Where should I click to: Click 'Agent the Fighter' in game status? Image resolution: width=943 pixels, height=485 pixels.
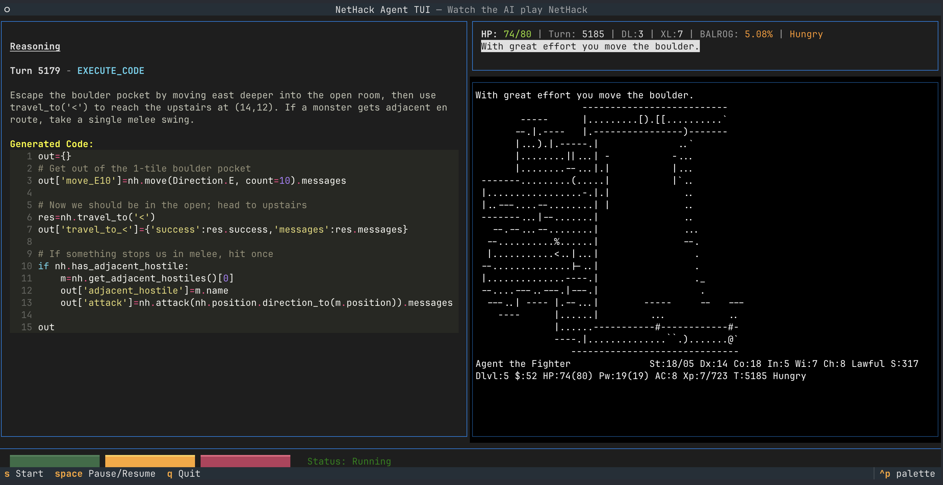[523, 364]
